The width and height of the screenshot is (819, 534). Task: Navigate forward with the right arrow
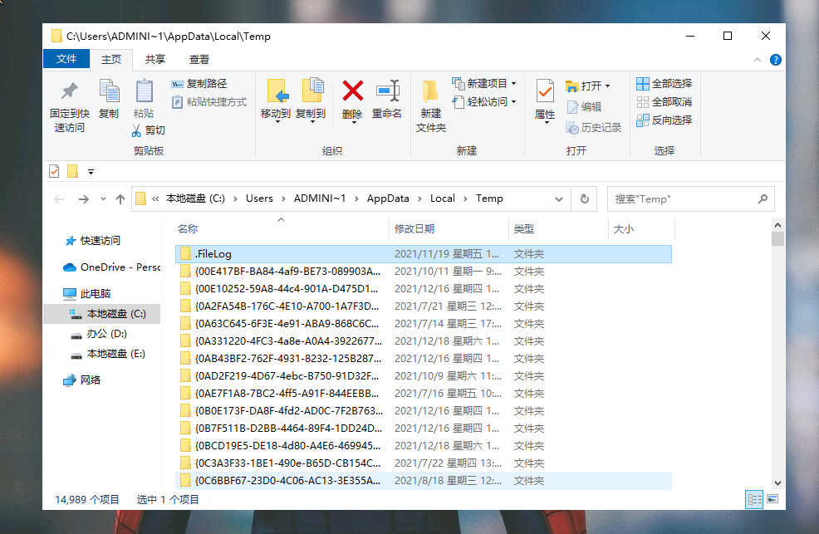click(84, 198)
